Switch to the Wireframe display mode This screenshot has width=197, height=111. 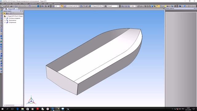coord(145,6)
